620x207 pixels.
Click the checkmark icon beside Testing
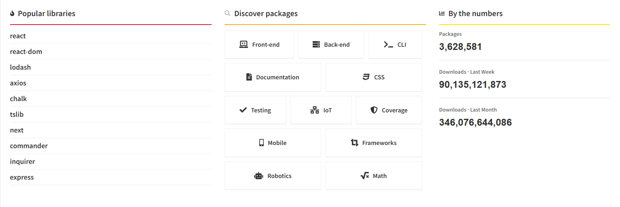(x=243, y=110)
